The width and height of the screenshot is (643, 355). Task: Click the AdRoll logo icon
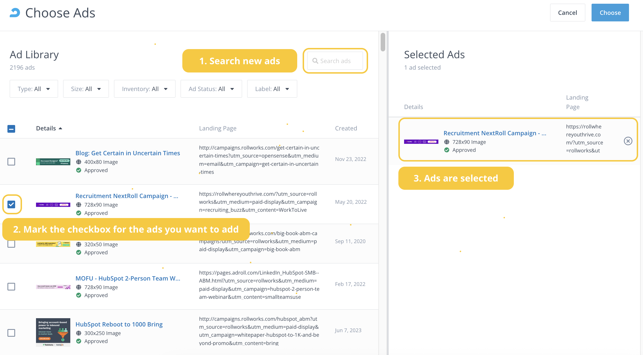pyautogui.click(x=15, y=13)
